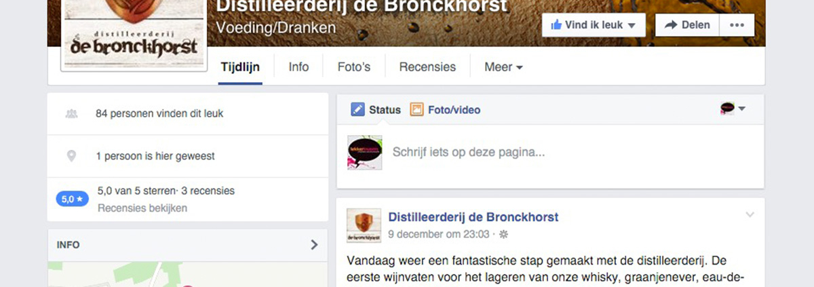Expand the Meer dropdown tab
This screenshot has height=287, width=814.
(503, 67)
